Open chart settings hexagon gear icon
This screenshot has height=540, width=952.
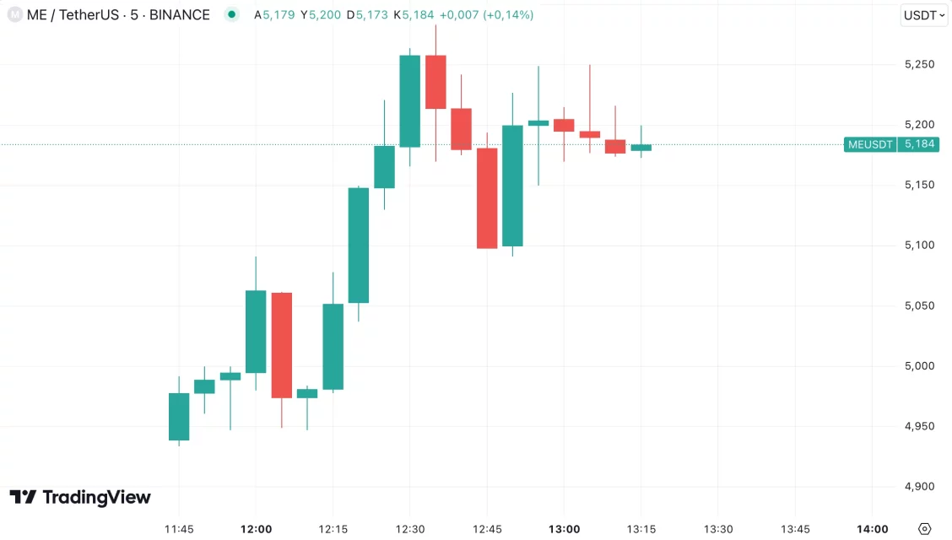click(924, 529)
